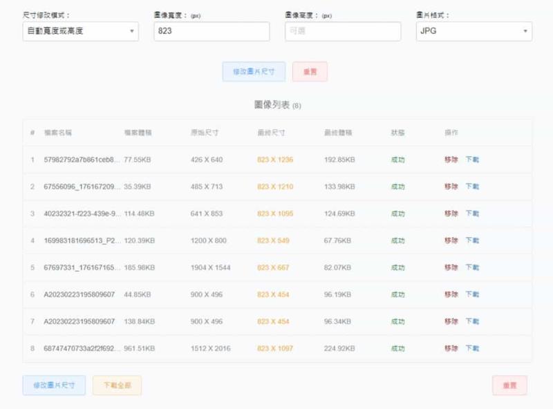Click file name 40232321-f223-439e-9
Image resolution: width=553 pixels, height=409 pixels.
82,213
